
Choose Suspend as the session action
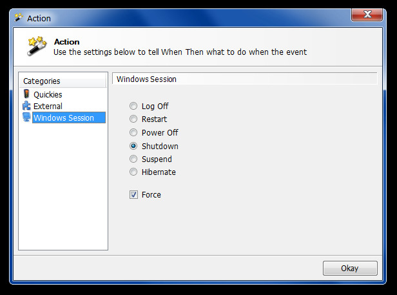point(133,159)
